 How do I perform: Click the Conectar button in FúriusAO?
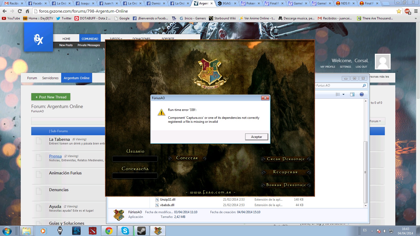pos(187,158)
